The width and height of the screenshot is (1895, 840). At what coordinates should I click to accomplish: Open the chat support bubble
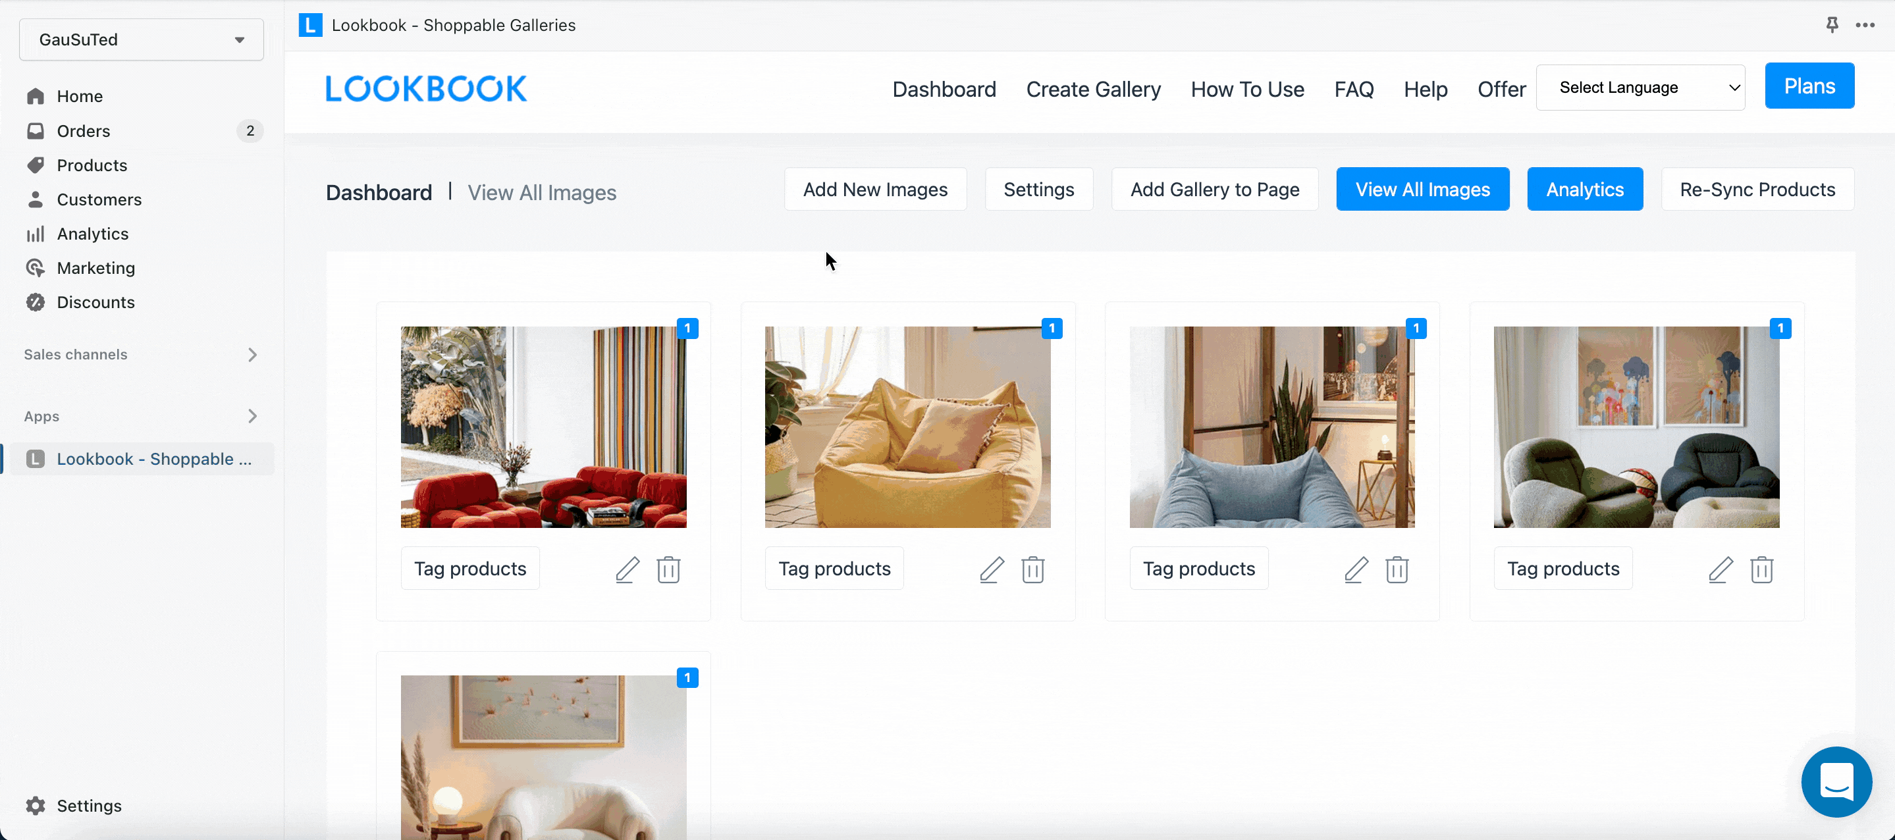pyautogui.click(x=1836, y=781)
